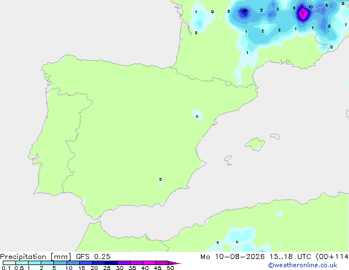Click the "27" precipitation value over France
Viewport: 349px width, 270px height.
[x=244, y=10]
